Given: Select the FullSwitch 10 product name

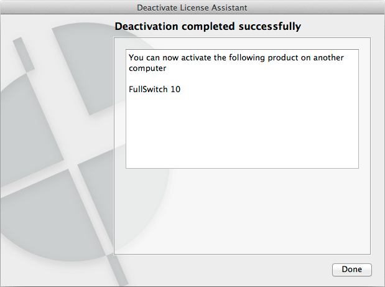Looking at the screenshot, I should 154,89.
